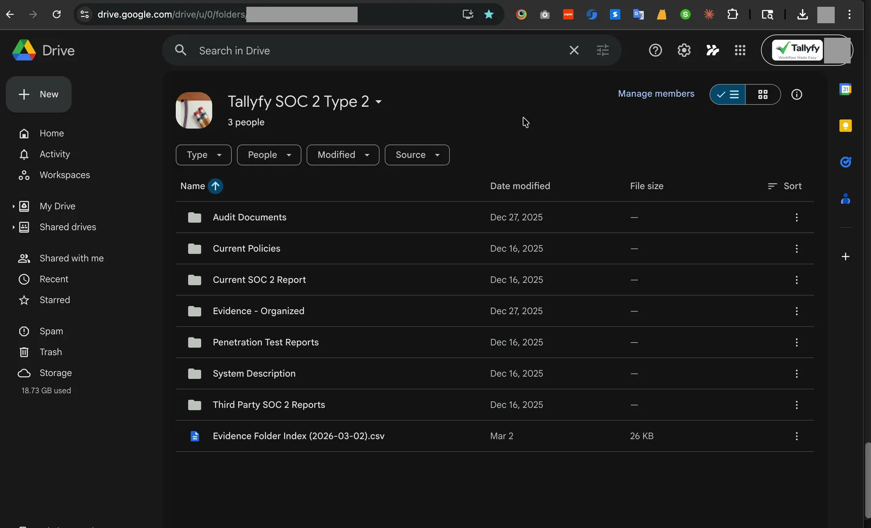Image resolution: width=871 pixels, height=528 pixels.
Task: Click the New button
Action: pyautogui.click(x=39, y=94)
